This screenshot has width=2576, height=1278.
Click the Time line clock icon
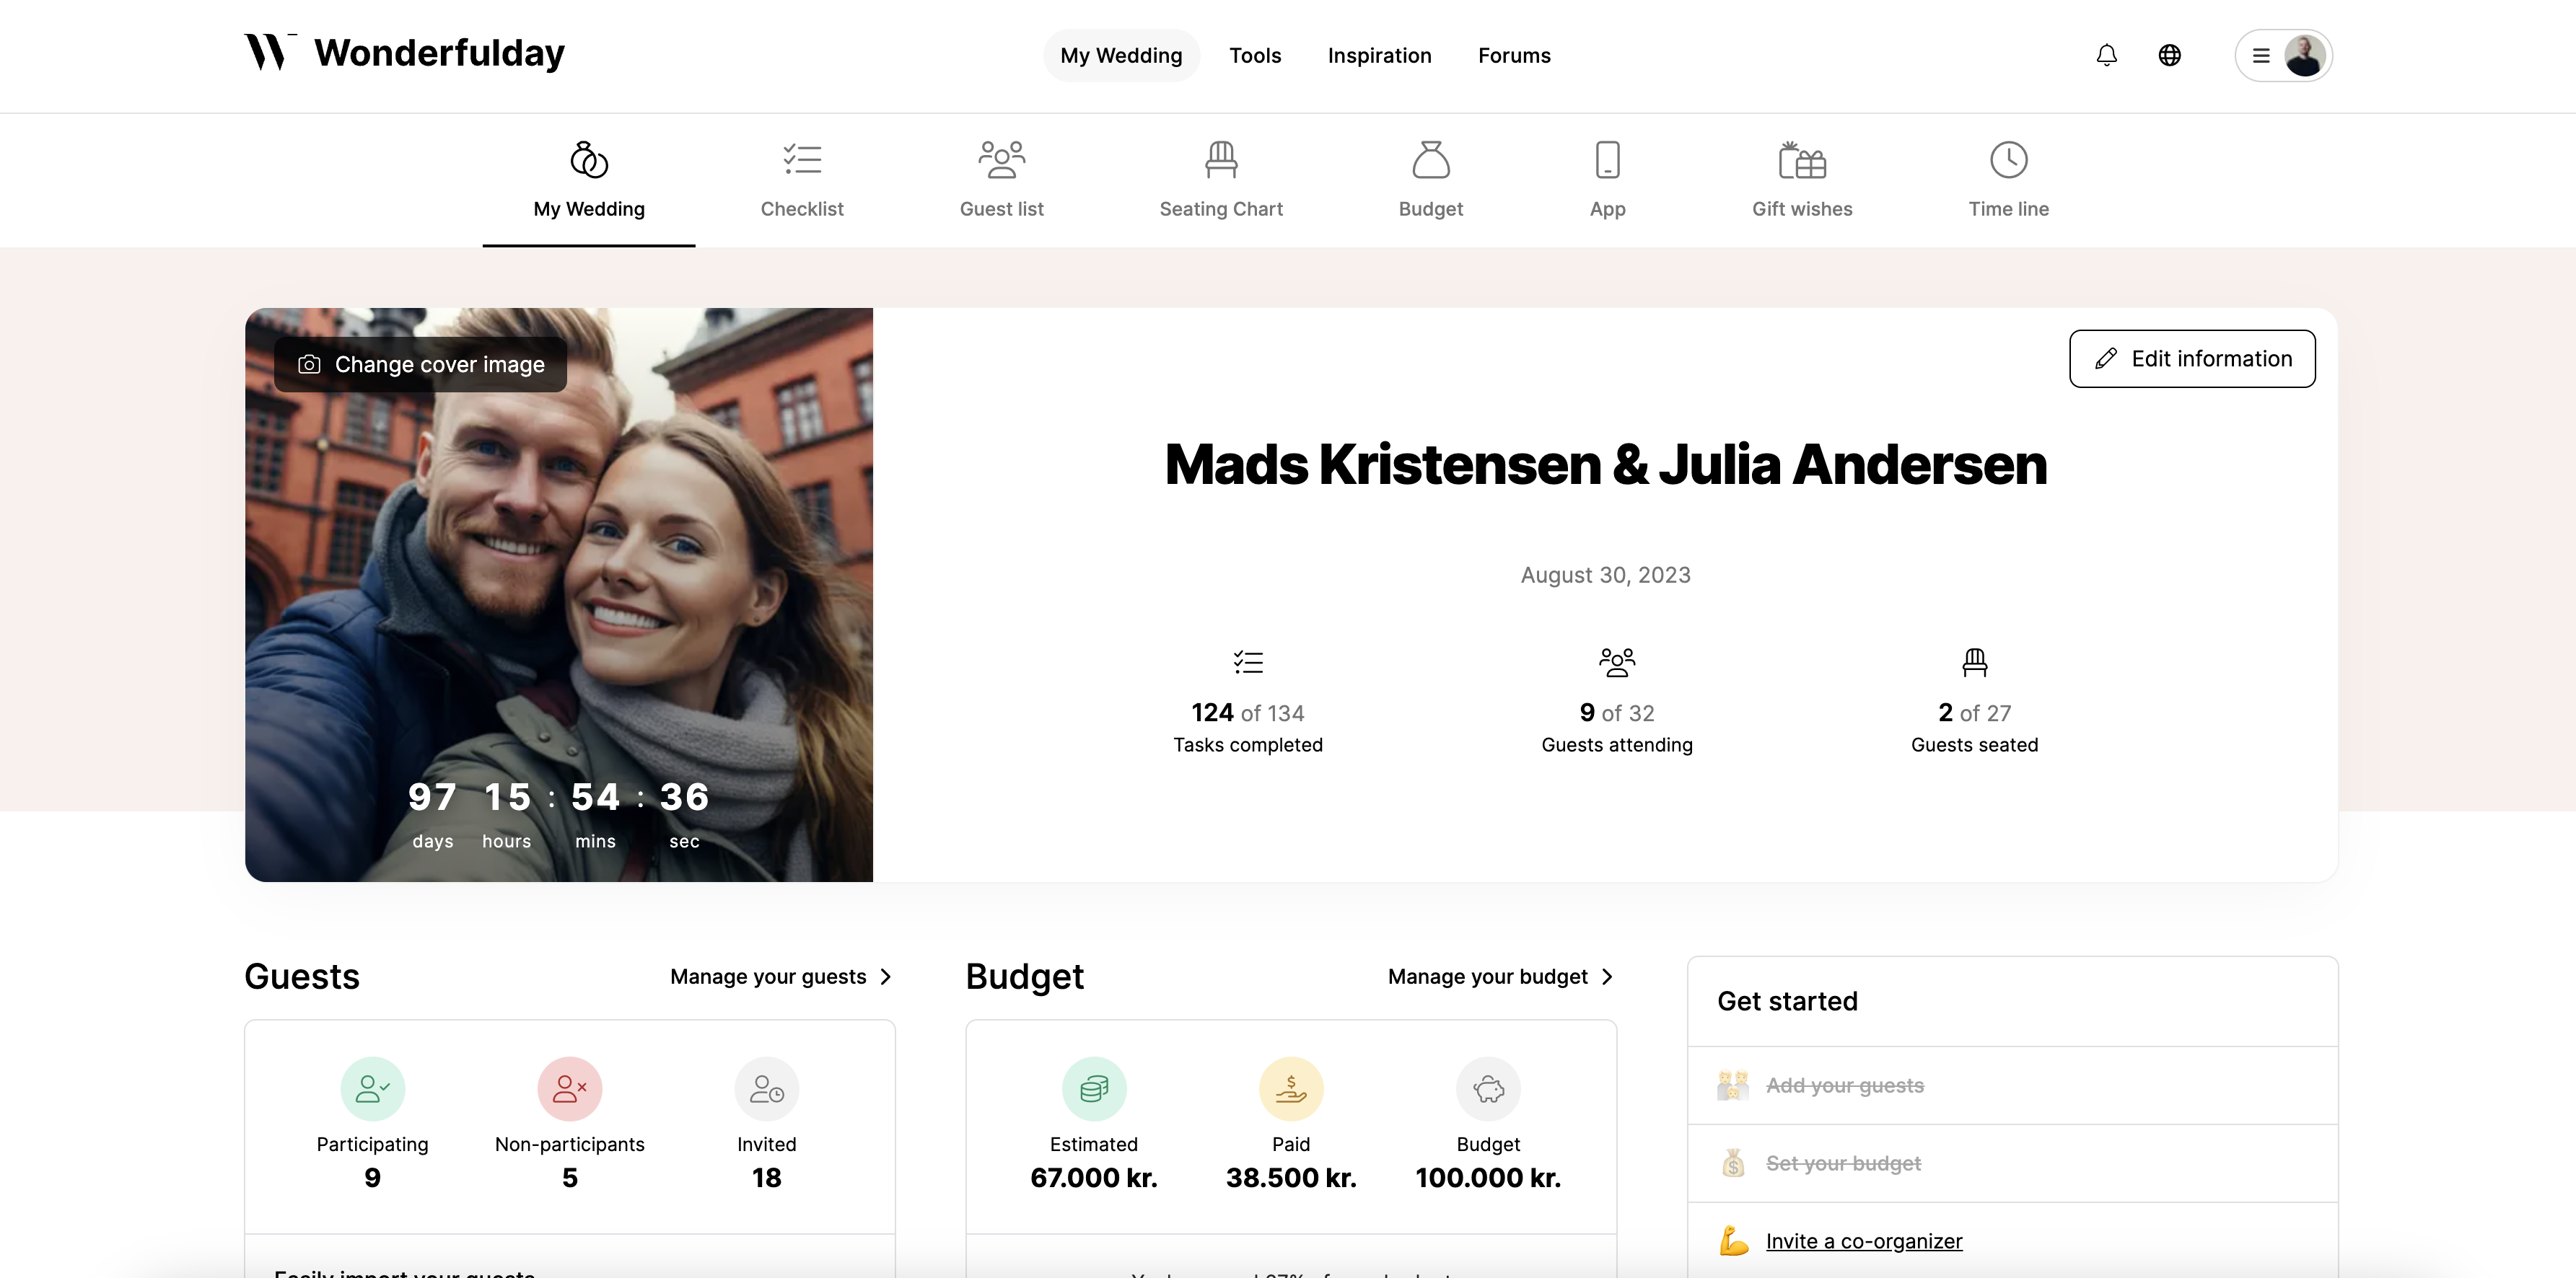(2008, 160)
